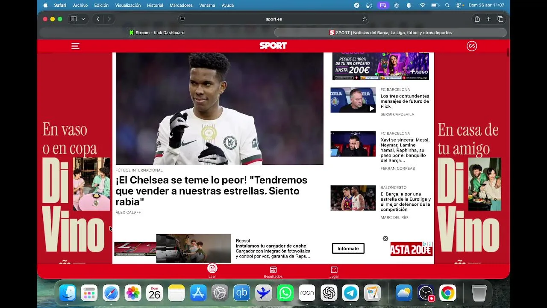Open OBS from the Dock
The height and width of the screenshot is (308, 547).
426,293
